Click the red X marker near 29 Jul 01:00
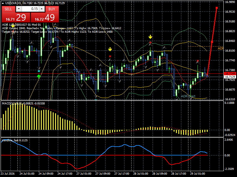Screen dimensions: 237x177 (x=198, y=61)
